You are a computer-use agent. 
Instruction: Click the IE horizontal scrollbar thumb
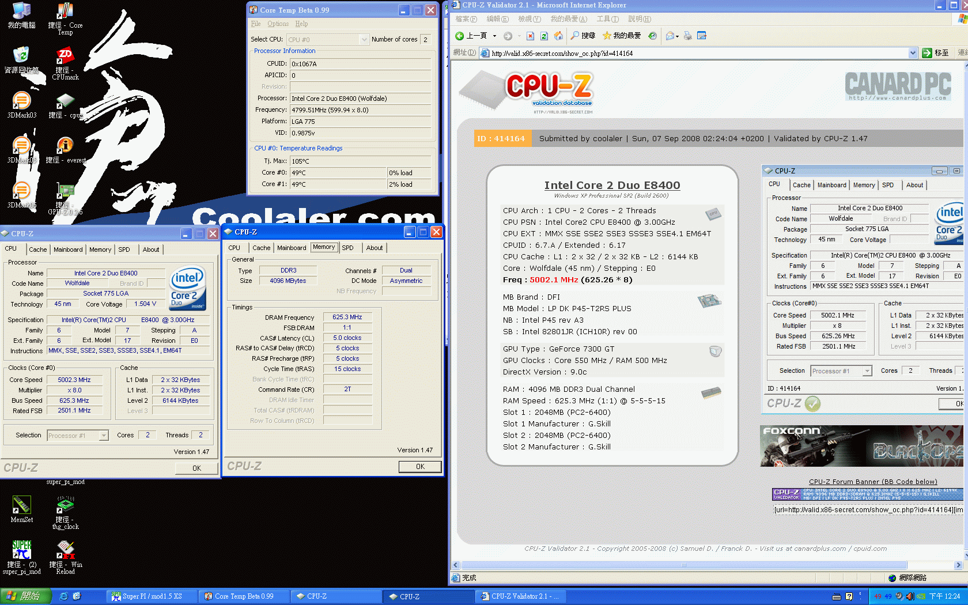pos(683,565)
